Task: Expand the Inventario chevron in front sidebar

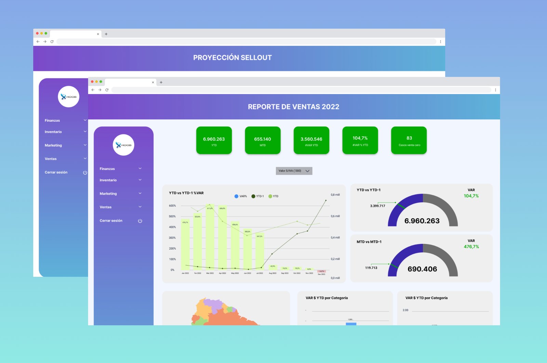Action: (140, 180)
